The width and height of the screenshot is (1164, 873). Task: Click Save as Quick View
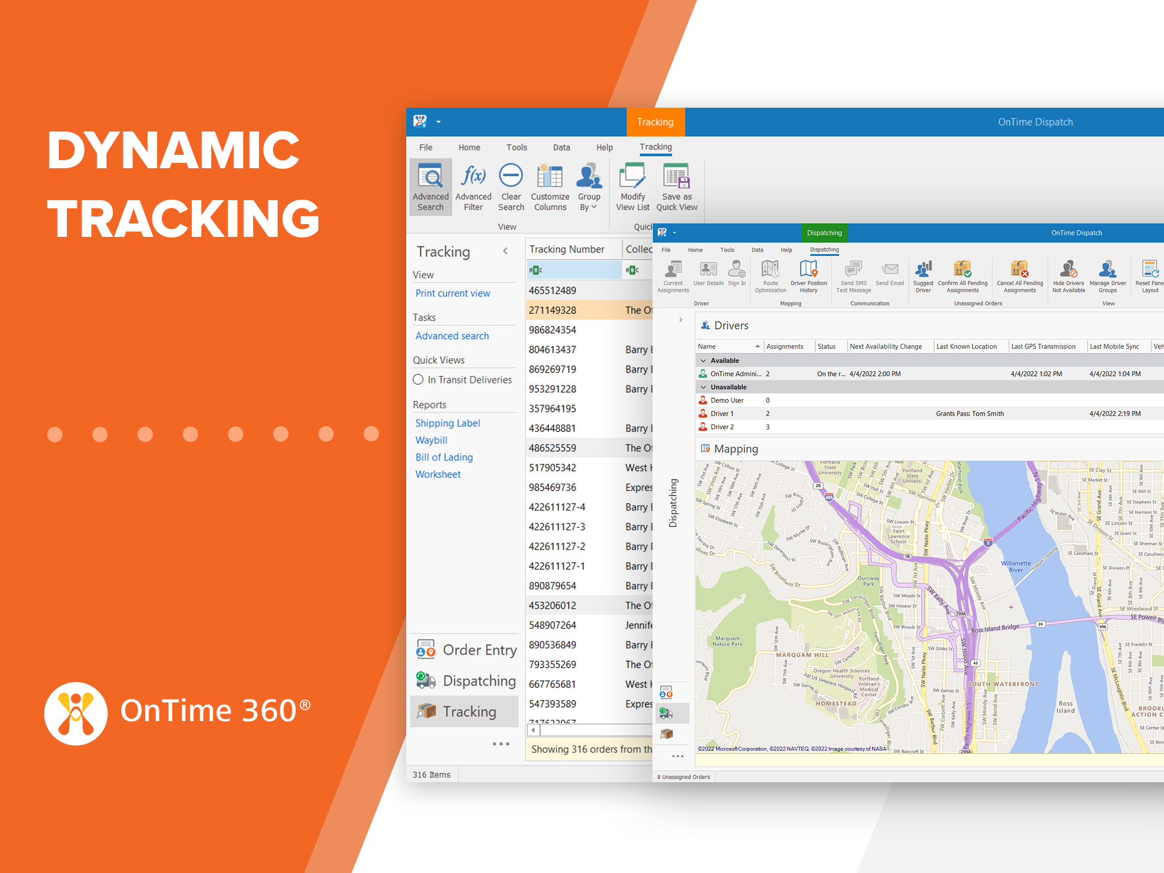point(677,186)
